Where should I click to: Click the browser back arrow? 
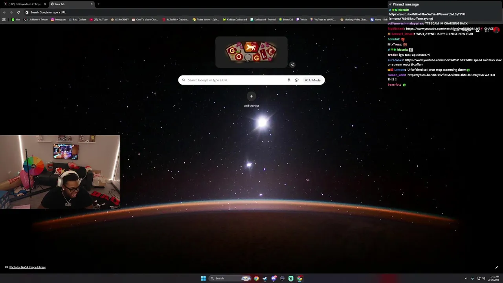pyautogui.click(x=4, y=12)
